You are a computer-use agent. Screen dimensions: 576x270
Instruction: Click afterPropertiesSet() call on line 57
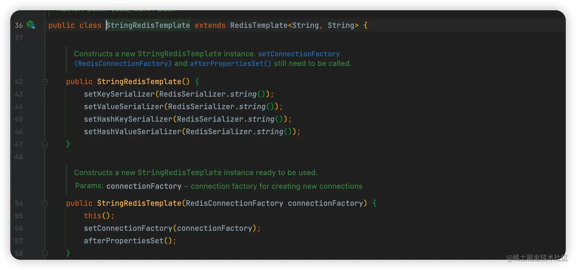128,241
